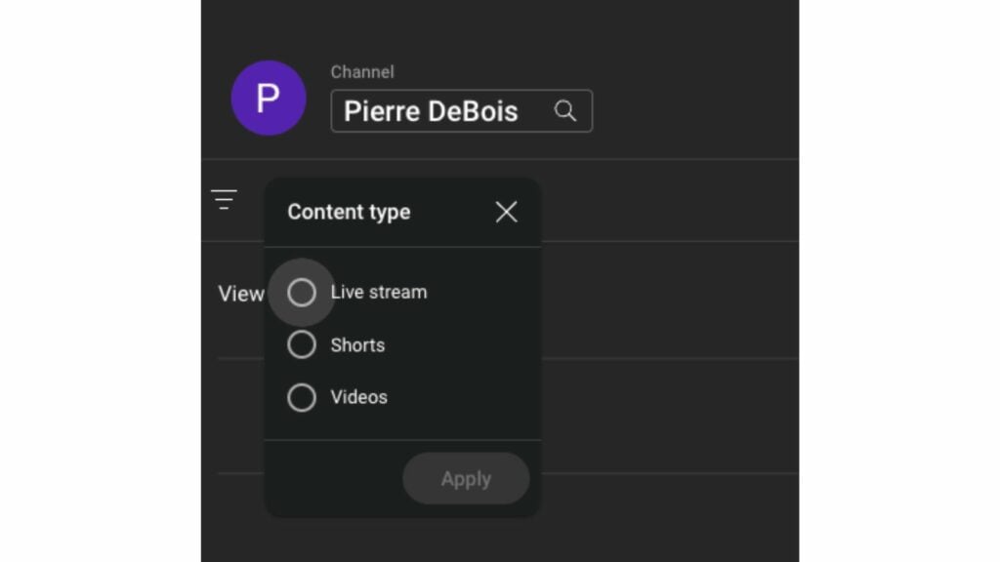The width and height of the screenshot is (1000, 562).
Task: Select the Videos option
Action: click(302, 397)
